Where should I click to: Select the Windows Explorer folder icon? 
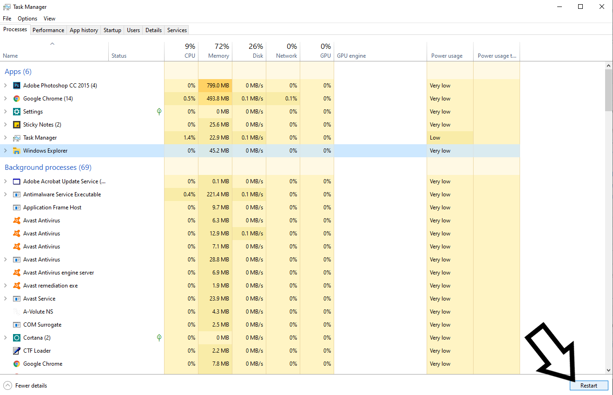17,151
